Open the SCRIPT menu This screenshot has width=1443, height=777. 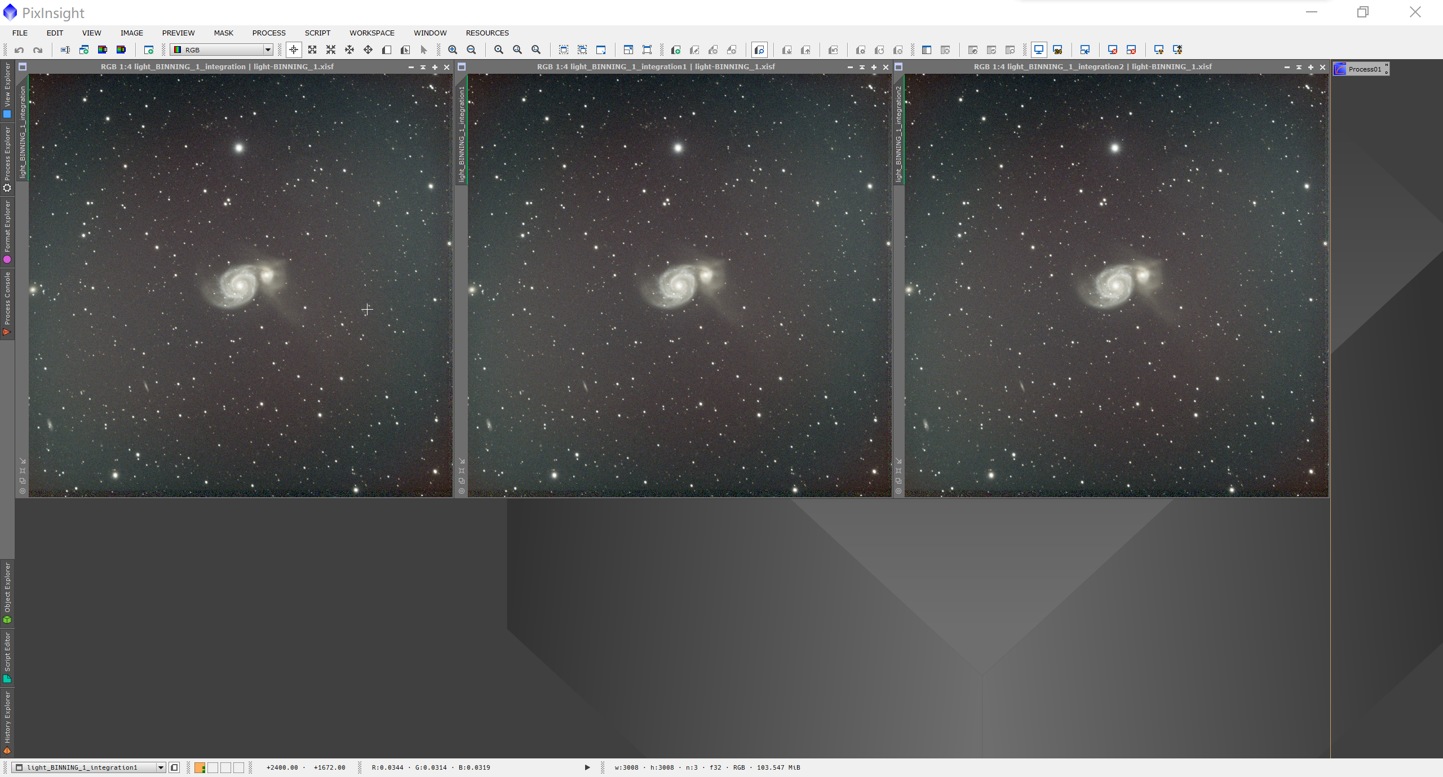(x=317, y=33)
